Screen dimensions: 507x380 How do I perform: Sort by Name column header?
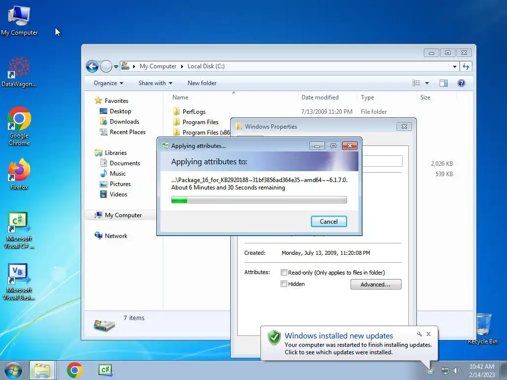(x=180, y=97)
